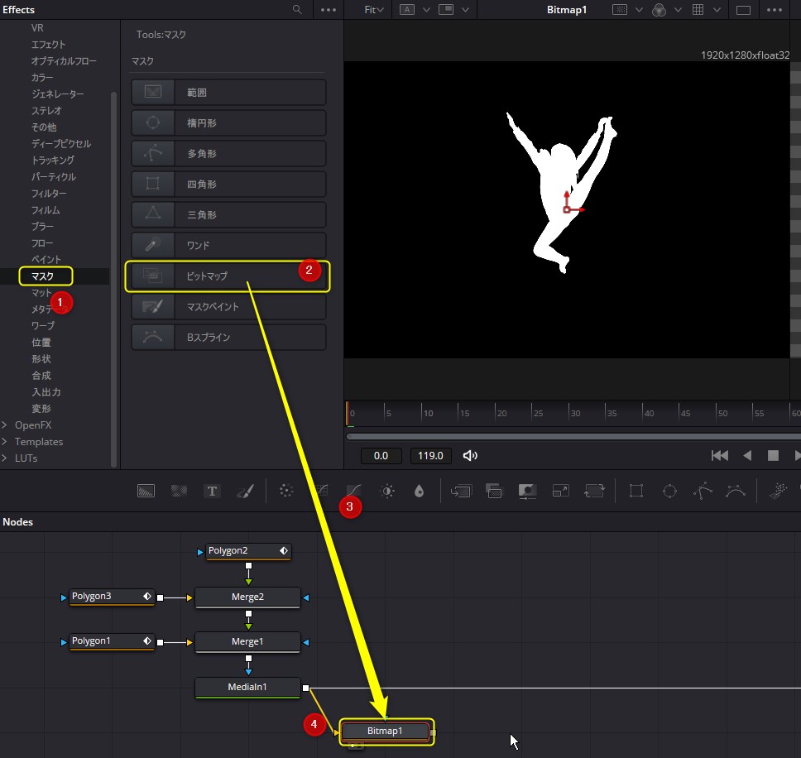This screenshot has width=801, height=758.
Task: Add a Color Corrector node from toolbar
Action: pos(286,492)
